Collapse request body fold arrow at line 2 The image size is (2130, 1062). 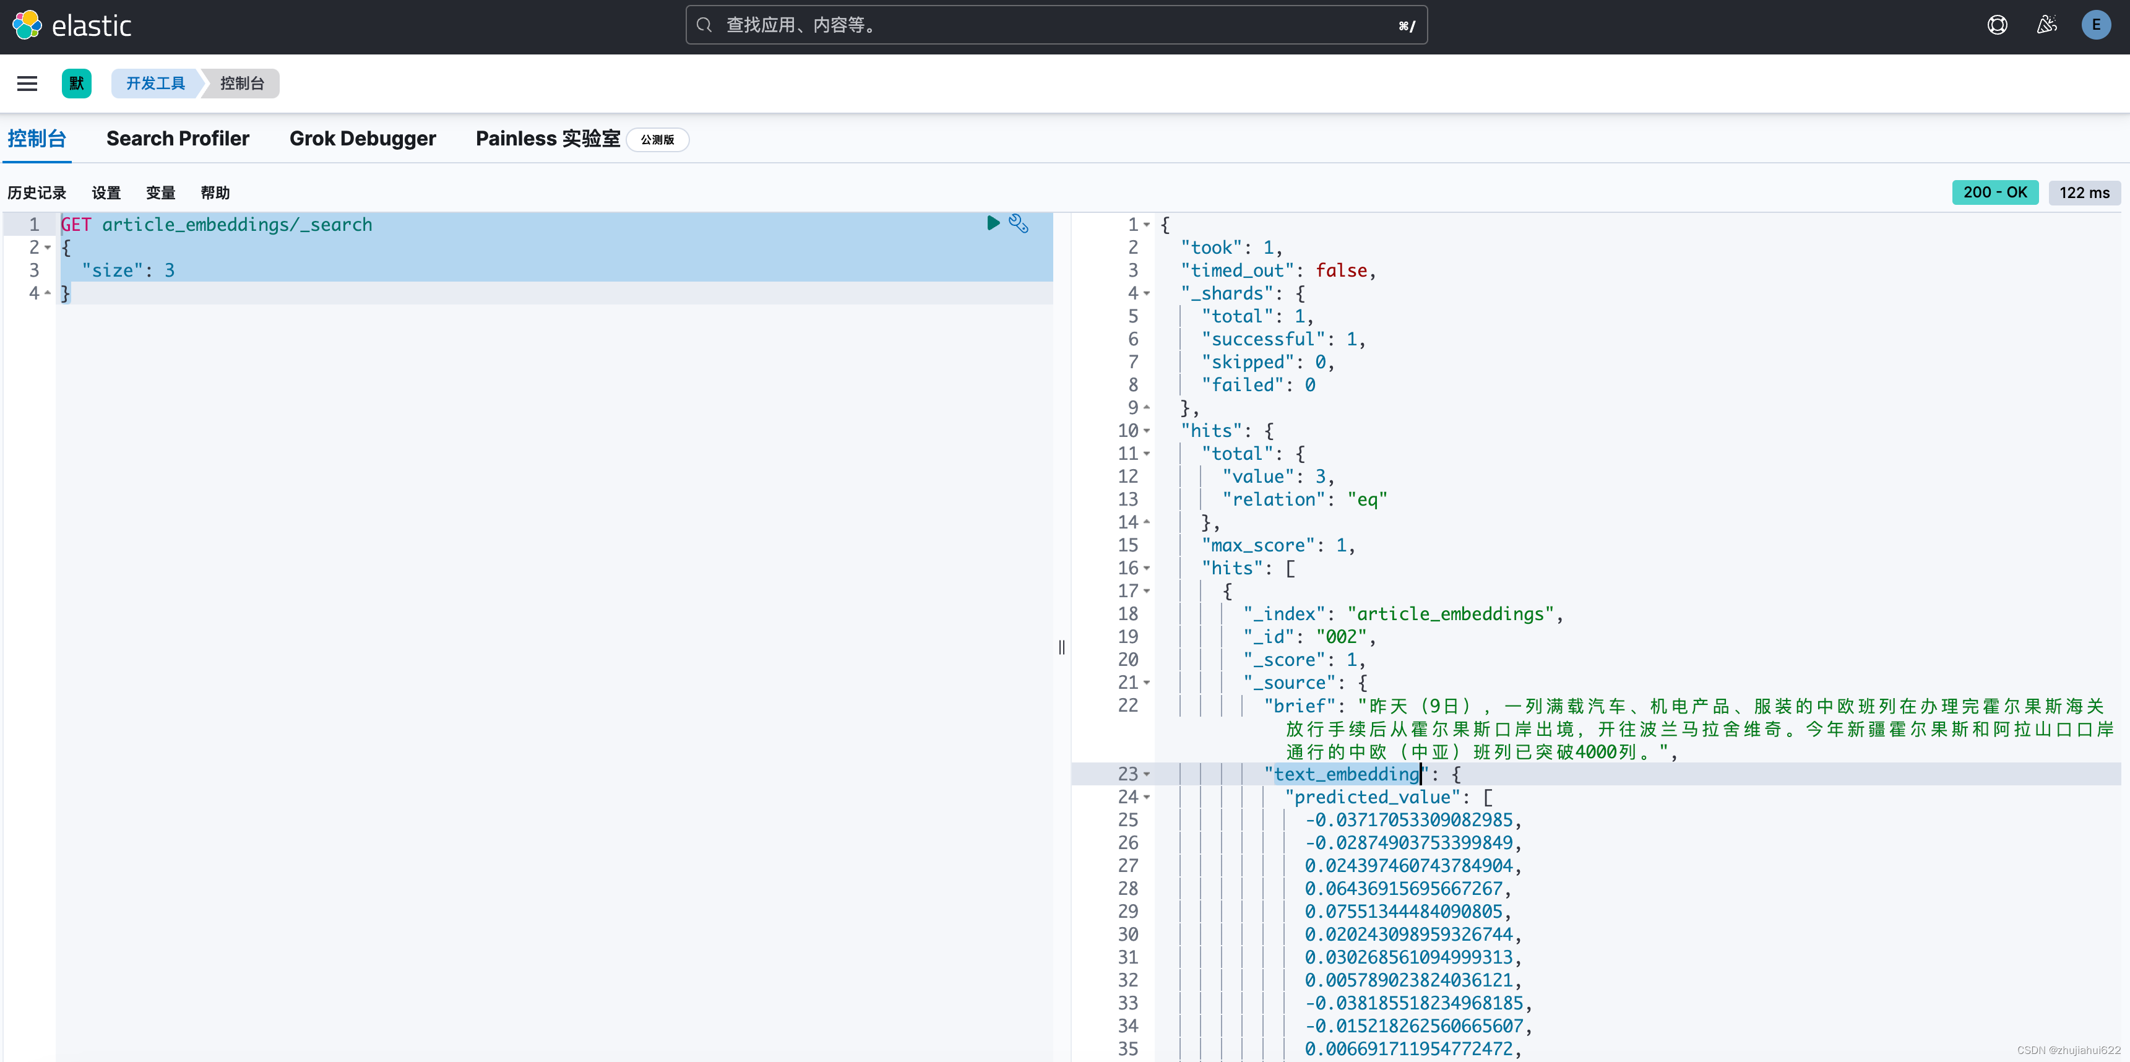coord(48,248)
